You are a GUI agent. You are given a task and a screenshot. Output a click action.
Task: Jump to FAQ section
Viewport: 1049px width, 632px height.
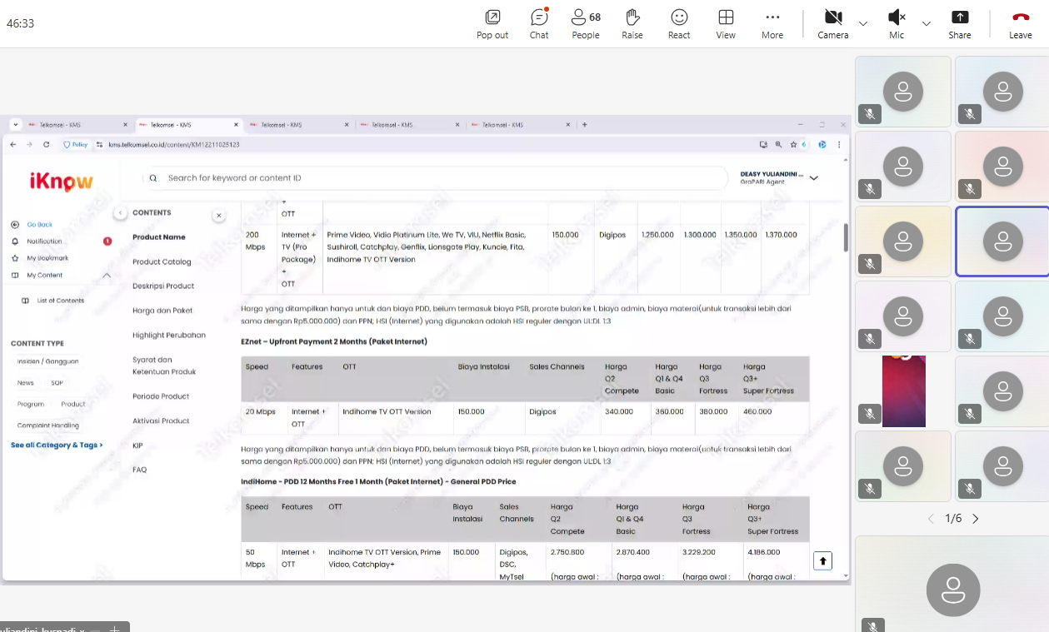(139, 470)
